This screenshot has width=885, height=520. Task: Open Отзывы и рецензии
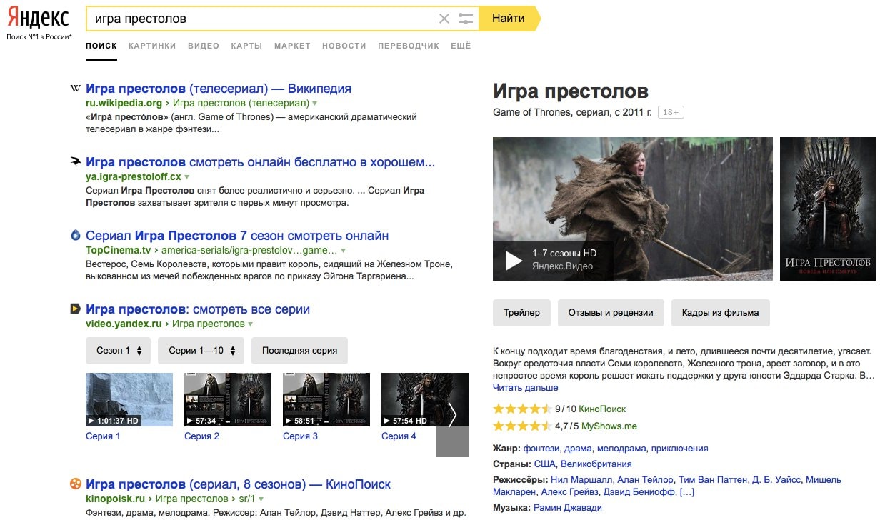click(x=611, y=313)
